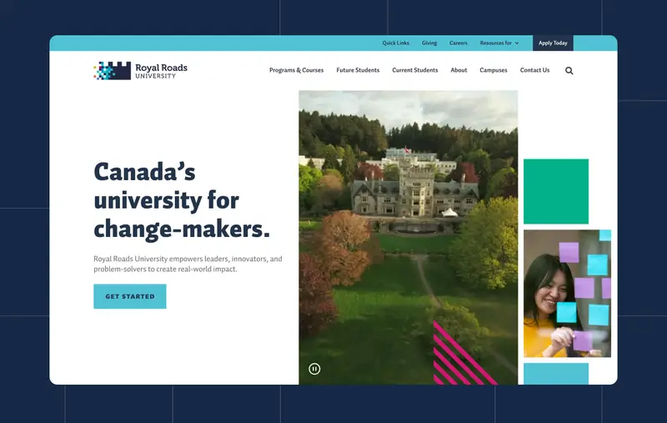This screenshot has width=667, height=423.
Task: Click the aerial campus castle video
Action: pos(409,238)
